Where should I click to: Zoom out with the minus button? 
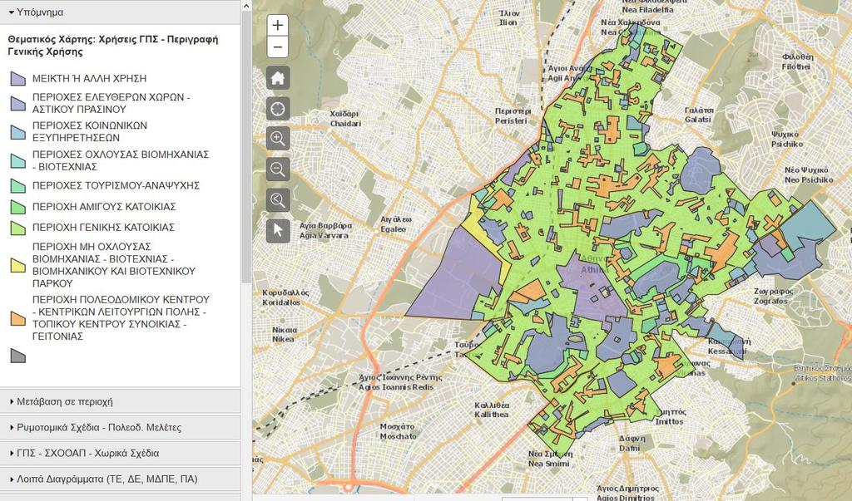point(278,47)
